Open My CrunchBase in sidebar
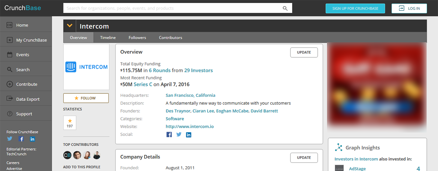Screen dimensions: 438x171 (x=31, y=40)
